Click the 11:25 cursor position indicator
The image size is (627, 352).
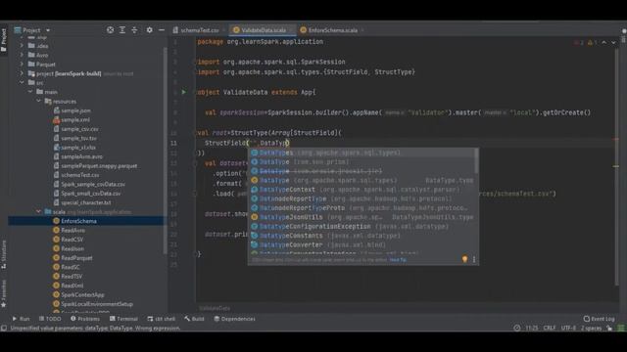531,329
